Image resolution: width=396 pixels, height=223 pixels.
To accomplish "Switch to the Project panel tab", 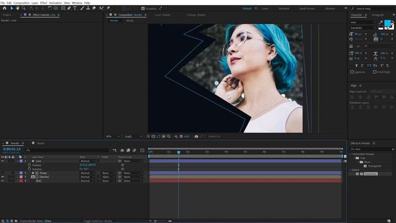I will pyautogui.click(x=7, y=15).
